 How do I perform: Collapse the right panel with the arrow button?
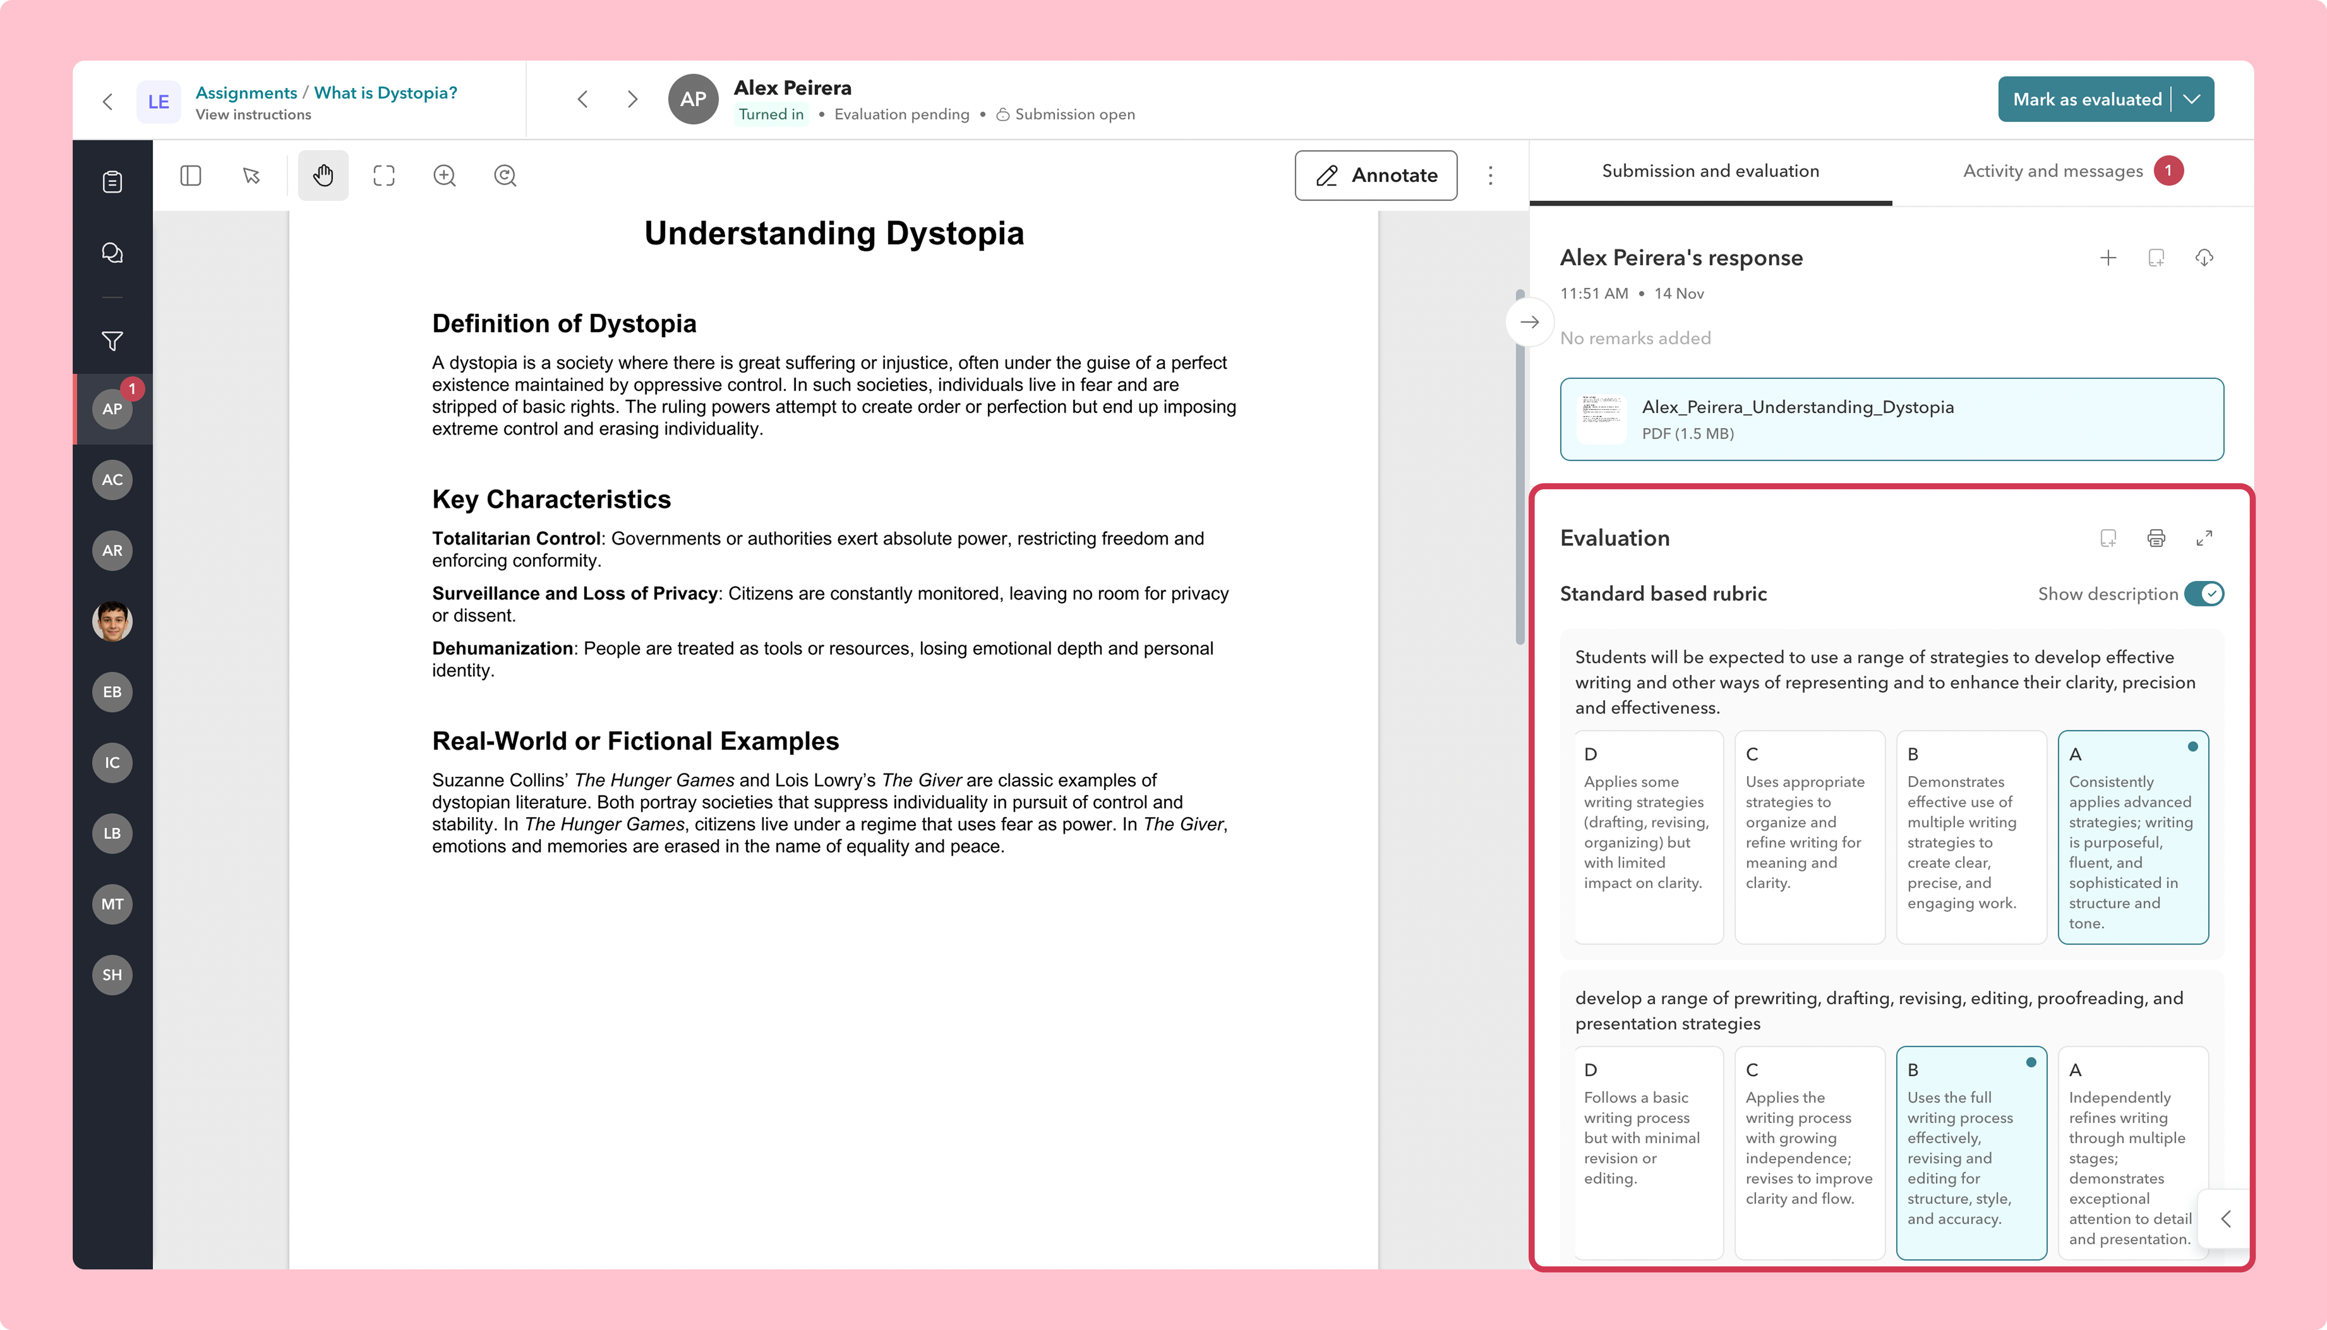pos(1530,322)
